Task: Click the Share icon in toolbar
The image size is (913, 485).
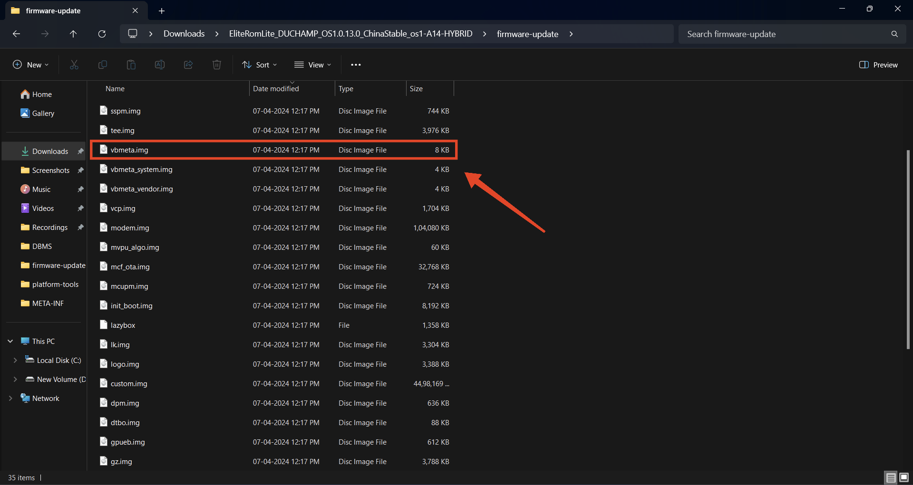Action: (188, 65)
